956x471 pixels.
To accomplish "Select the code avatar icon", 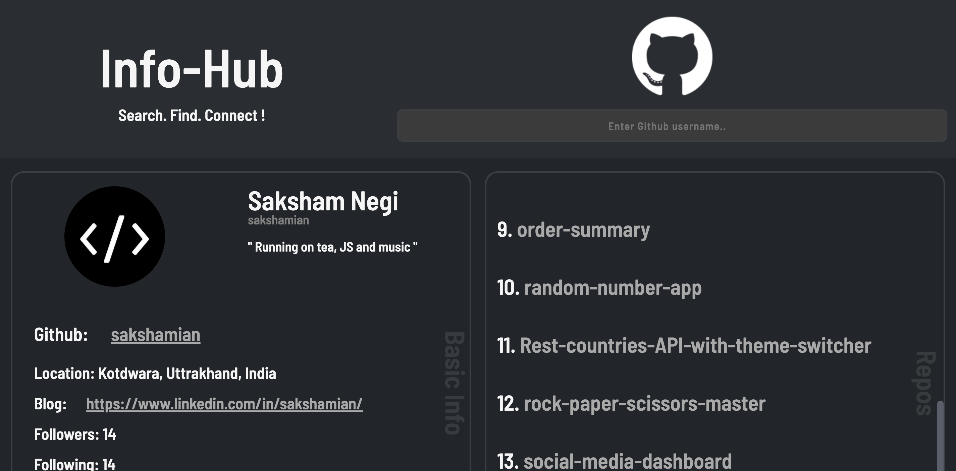I will coord(114,237).
